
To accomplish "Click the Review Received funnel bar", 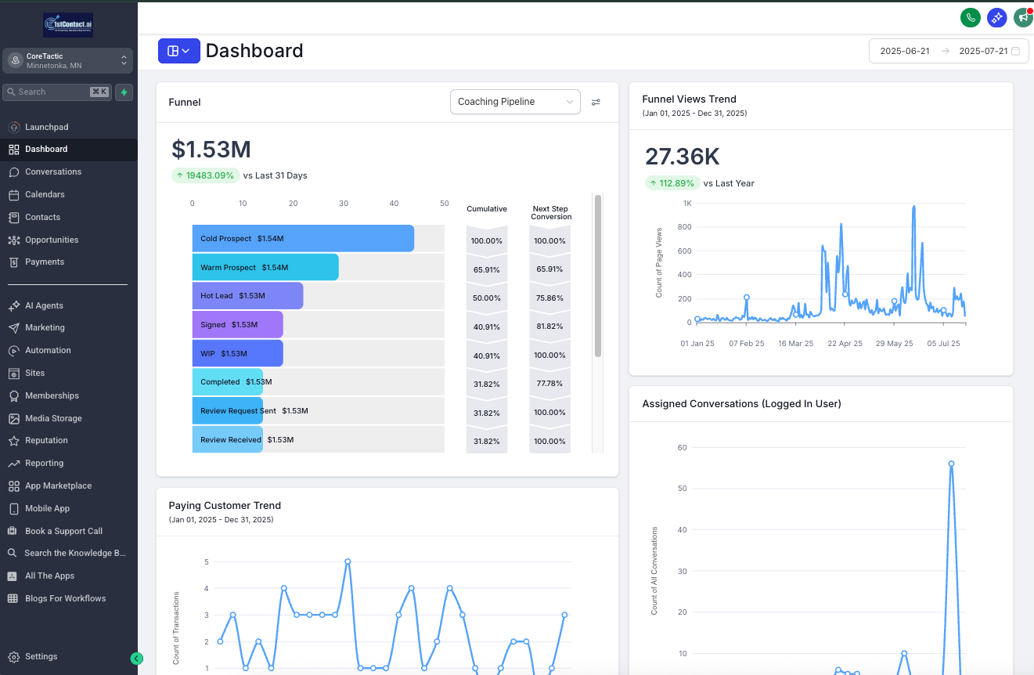I will (x=227, y=439).
